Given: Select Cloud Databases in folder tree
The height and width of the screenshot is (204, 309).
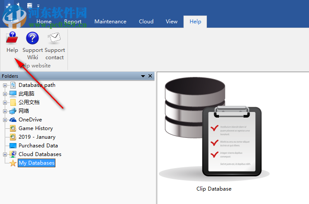Looking at the screenshot, I should point(40,154).
